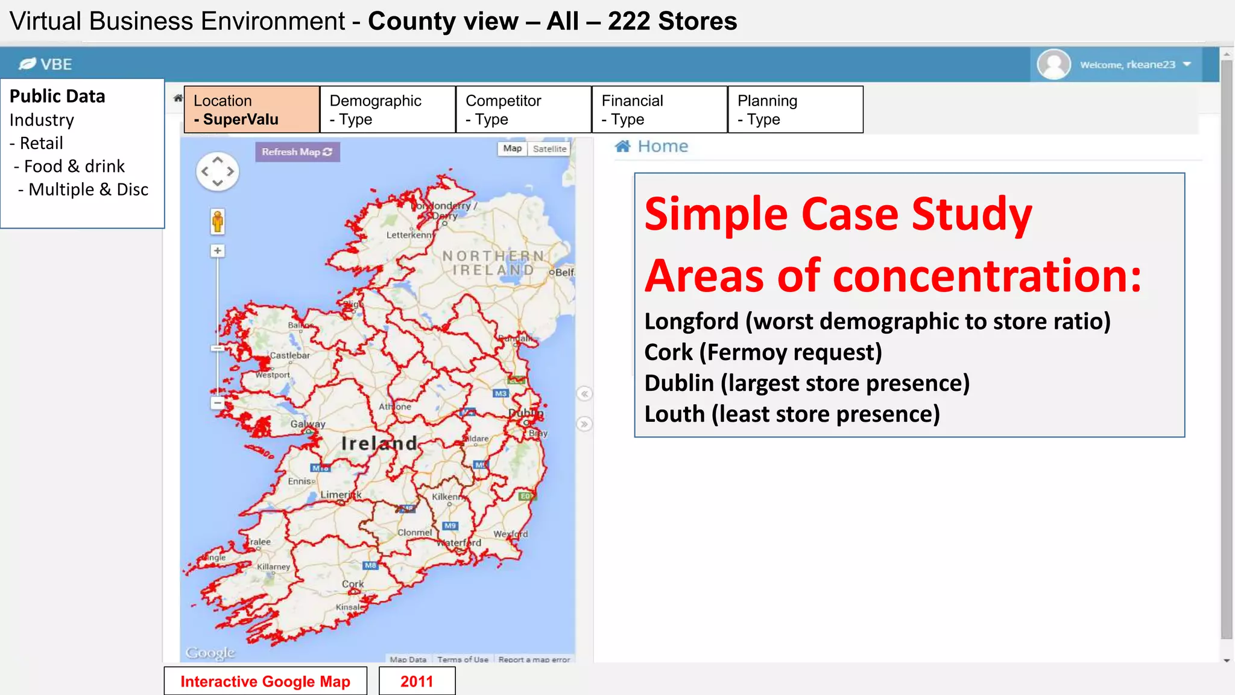The width and height of the screenshot is (1235, 695).
Task: Select '- Food & drink' entry
Action: pos(69,167)
